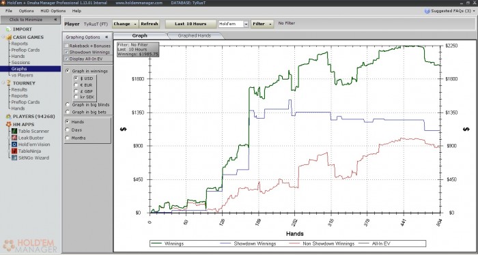
Task: Collapse the CASH GAMES tree node
Action: (3, 37)
